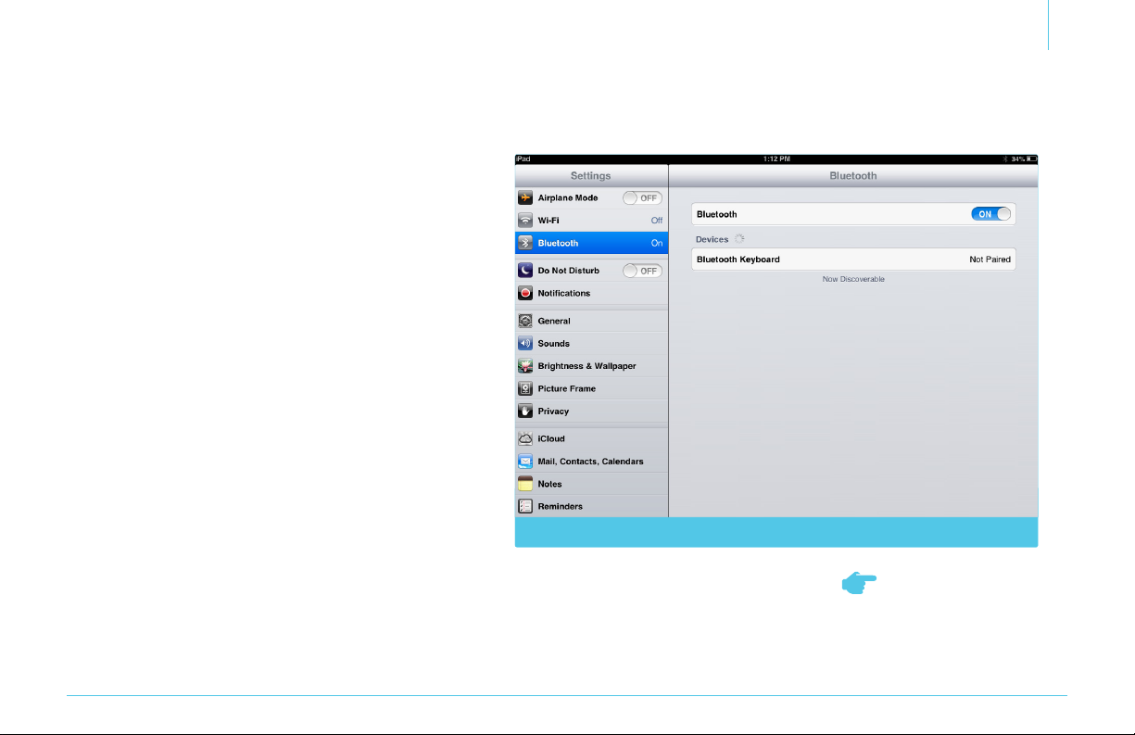Tap the Not Paired status text
The height and width of the screenshot is (735, 1135).
[990, 260]
